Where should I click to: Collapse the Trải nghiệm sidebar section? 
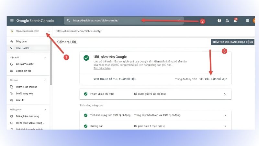coord(45,110)
